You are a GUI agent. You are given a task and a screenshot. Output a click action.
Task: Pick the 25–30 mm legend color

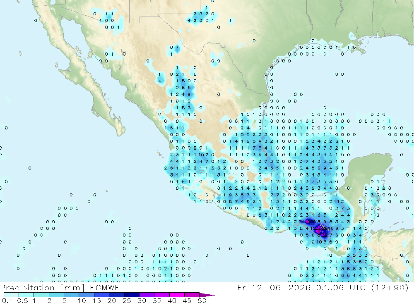132,295
